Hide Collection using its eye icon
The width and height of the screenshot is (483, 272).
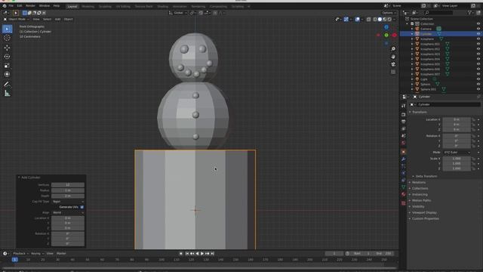(478, 23)
